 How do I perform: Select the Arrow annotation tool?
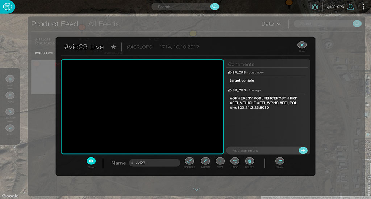205,161
